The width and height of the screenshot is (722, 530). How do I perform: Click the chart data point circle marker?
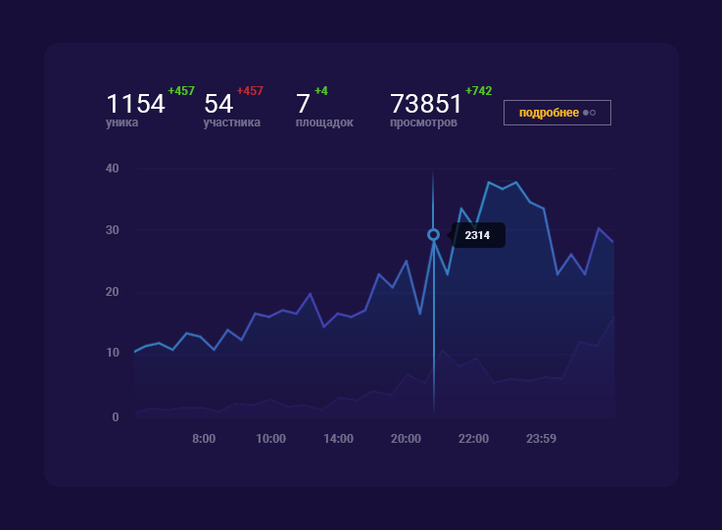tap(433, 235)
